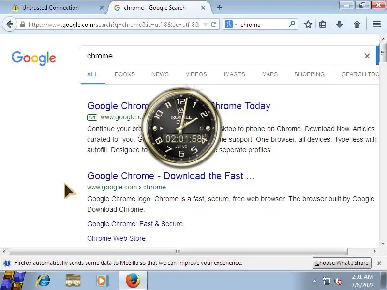The image size is (387, 290).
Task: Show hidden system tray icons
Action: (314, 281)
